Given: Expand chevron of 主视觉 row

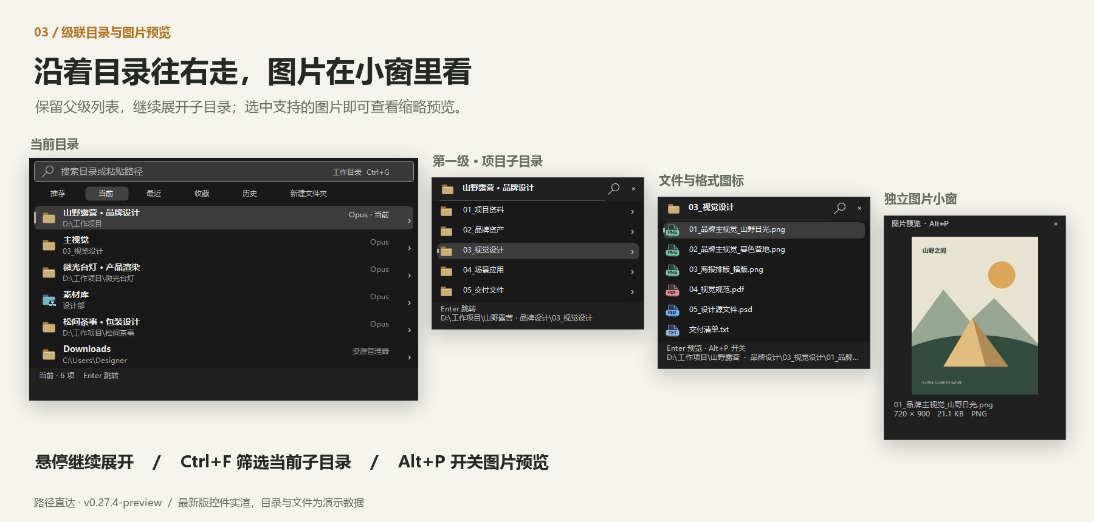Looking at the screenshot, I should tap(409, 248).
